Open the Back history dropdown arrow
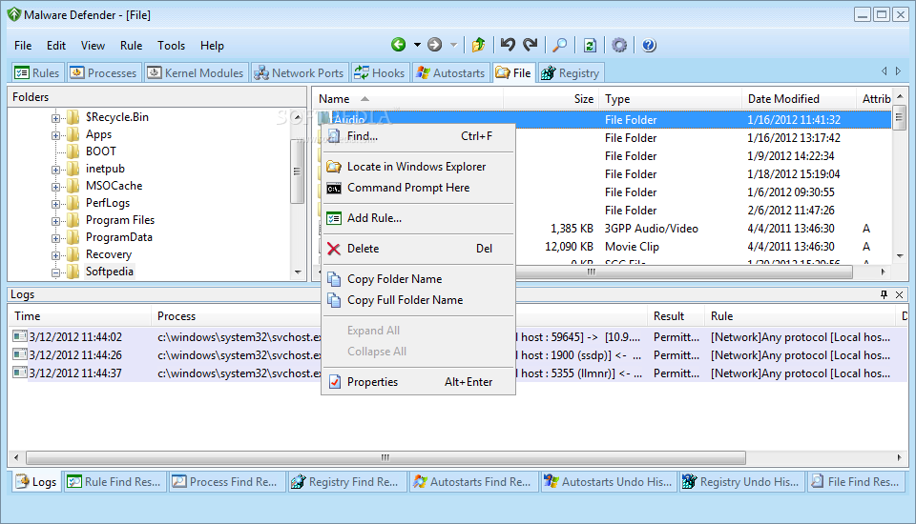This screenshot has width=916, height=524. 417,45
